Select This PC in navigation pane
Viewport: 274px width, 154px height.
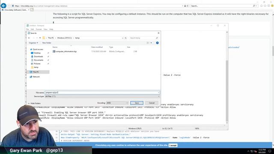point(36,72)
